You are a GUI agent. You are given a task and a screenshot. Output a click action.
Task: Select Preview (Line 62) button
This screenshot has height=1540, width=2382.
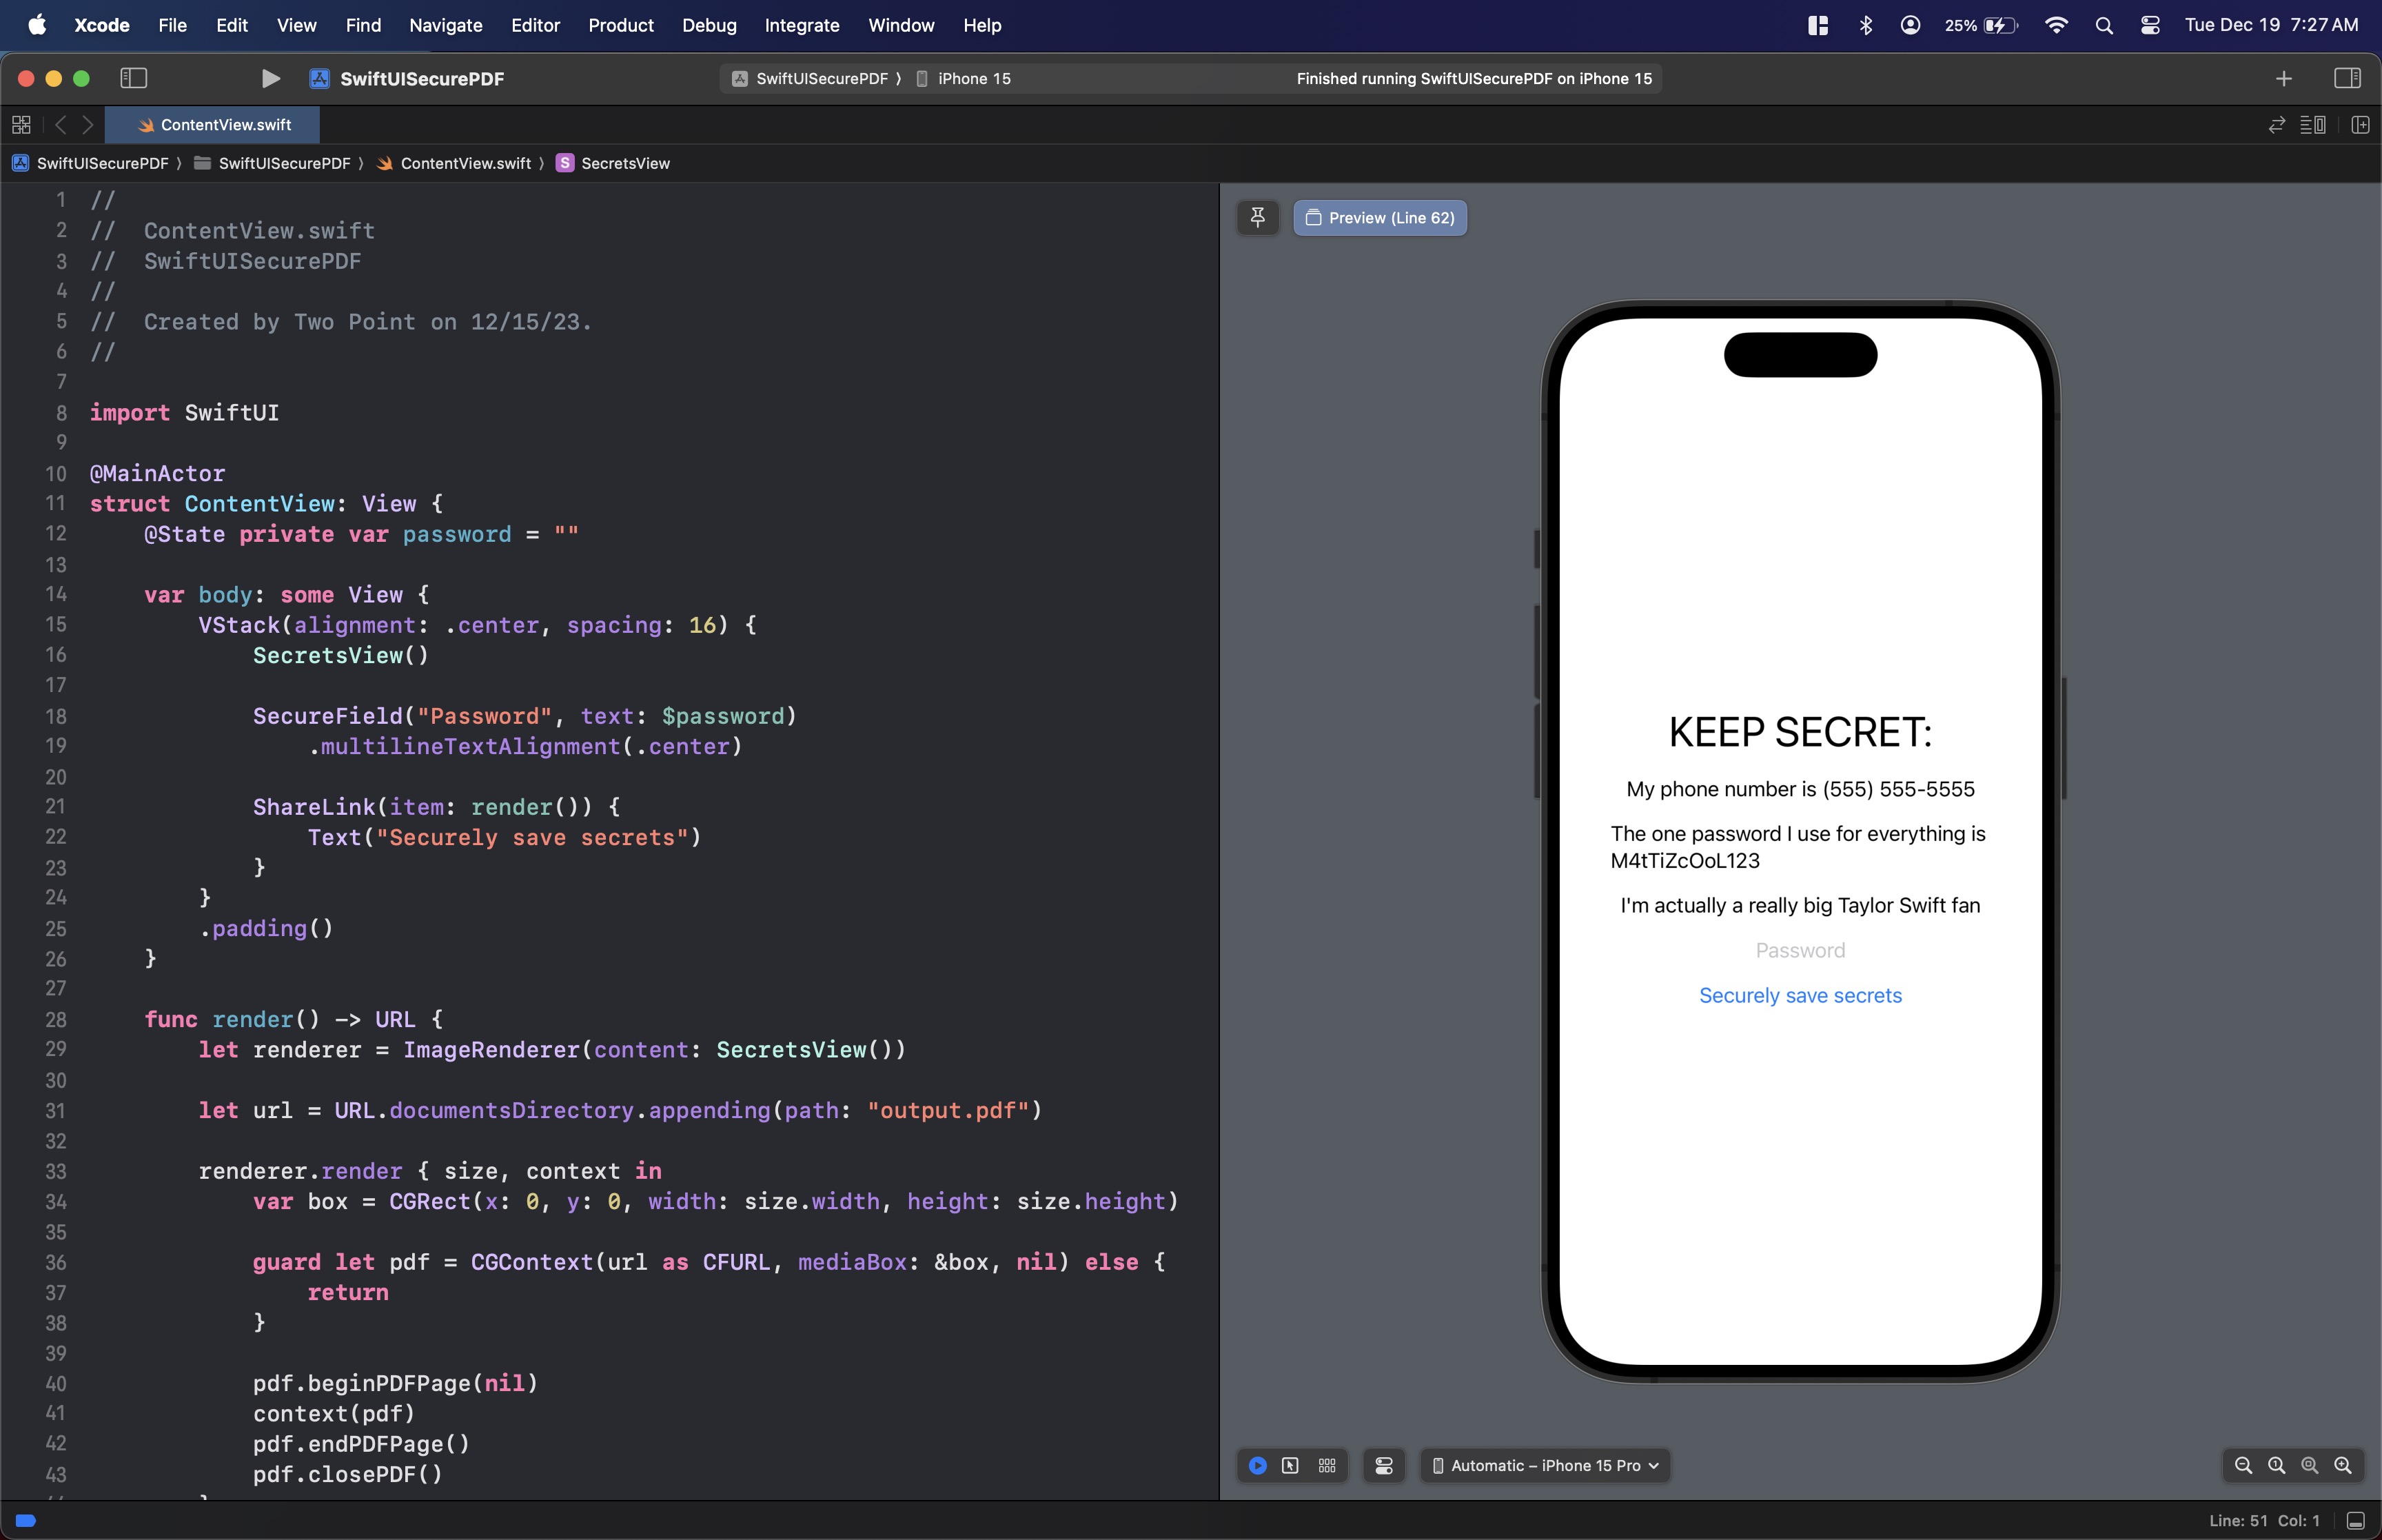click(x=1379, y=217)
